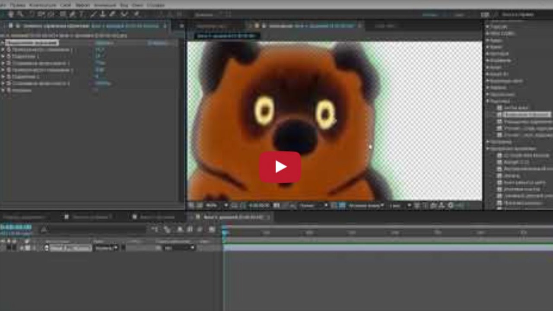Click the blue Reset link of highlighted effect
Viewport: 553px width, 311px height.
(104, 43)
